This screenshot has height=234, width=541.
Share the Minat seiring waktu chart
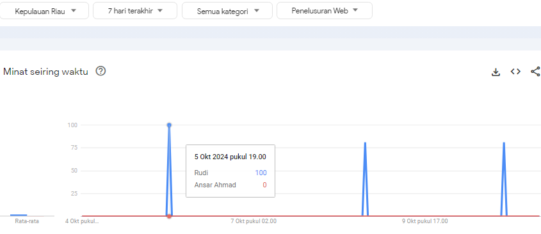point(535,72)
